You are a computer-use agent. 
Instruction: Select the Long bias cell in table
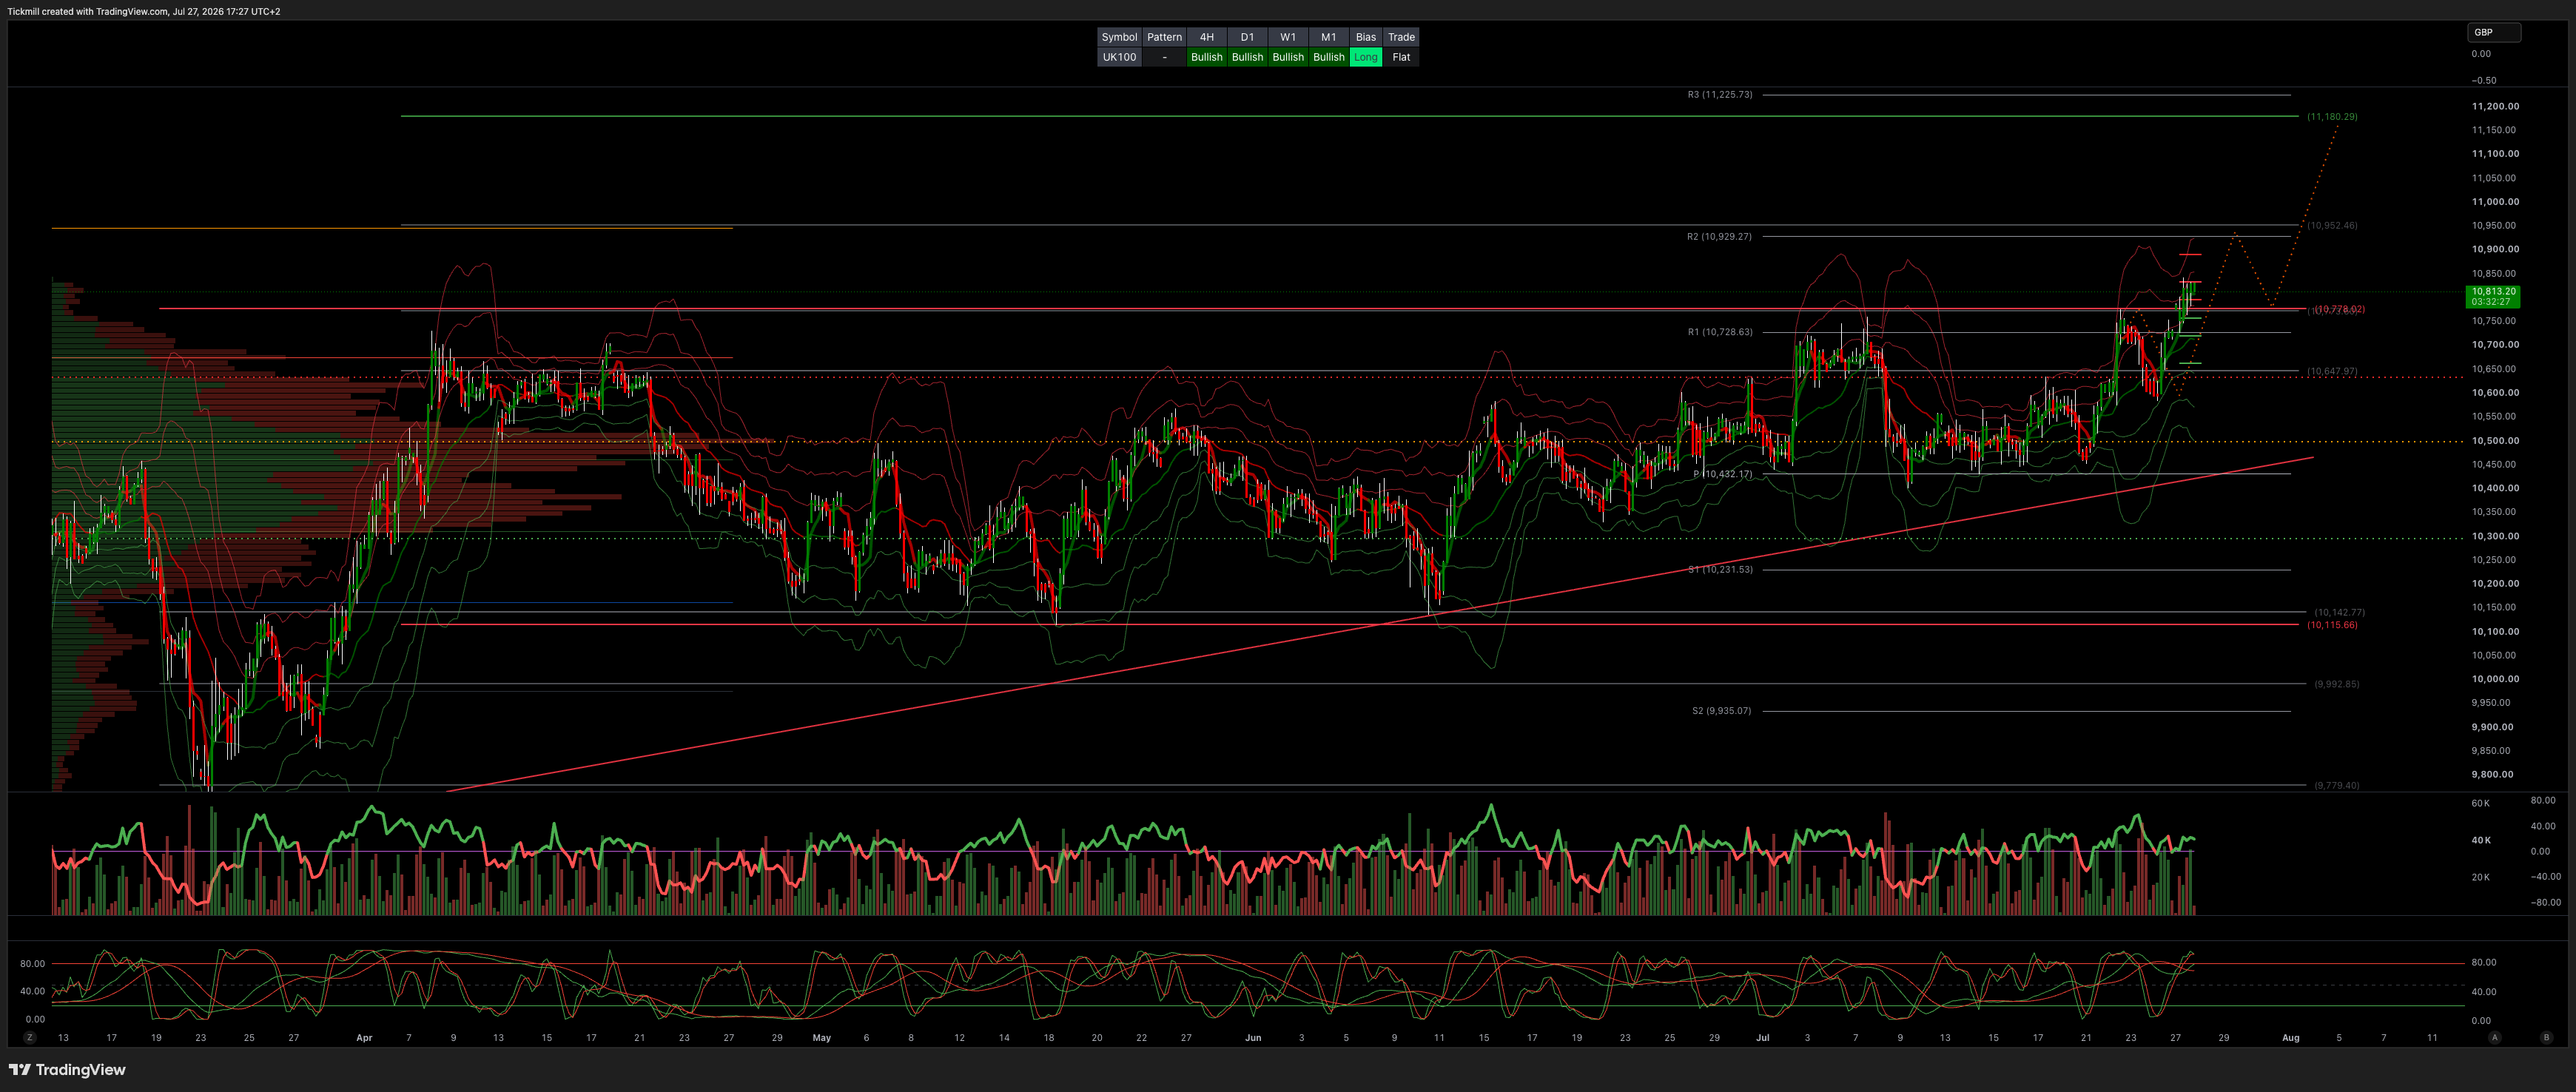pos(1366,57)
